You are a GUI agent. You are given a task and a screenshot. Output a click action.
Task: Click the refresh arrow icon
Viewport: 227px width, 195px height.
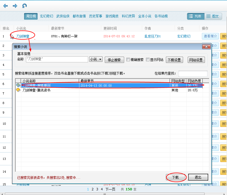pos(24,6)
